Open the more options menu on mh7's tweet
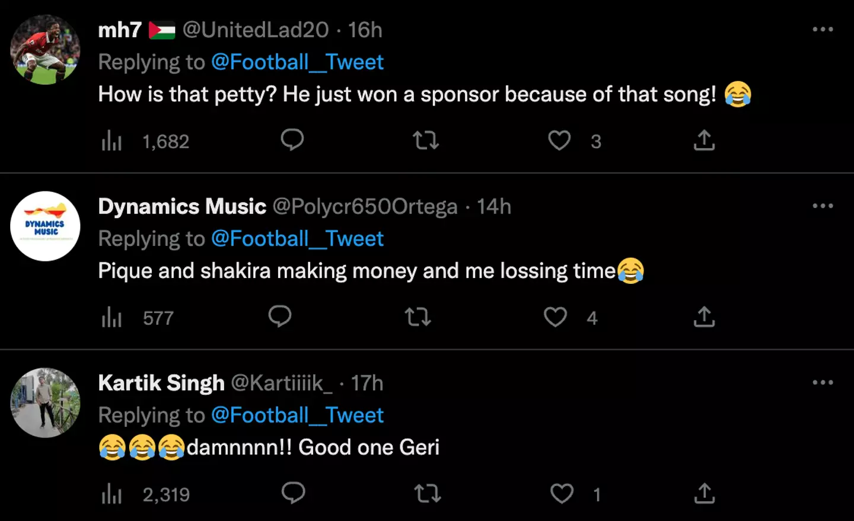This screenshot has height=521, width=854. 823,29
